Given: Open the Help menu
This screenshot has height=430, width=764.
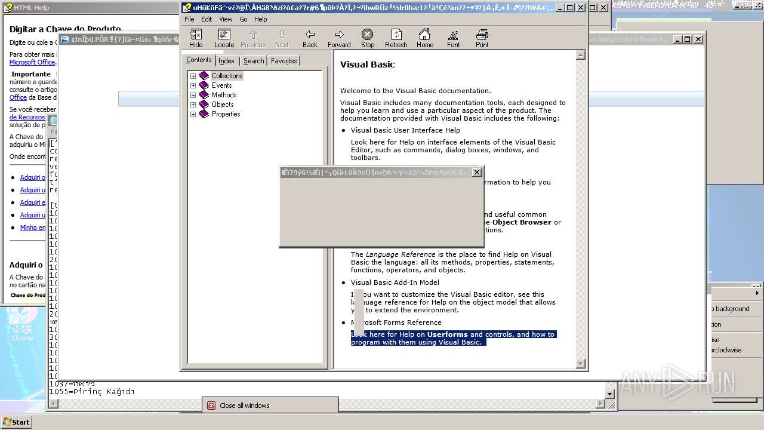Looking at the screenshot, I should [x=261, y=19].
